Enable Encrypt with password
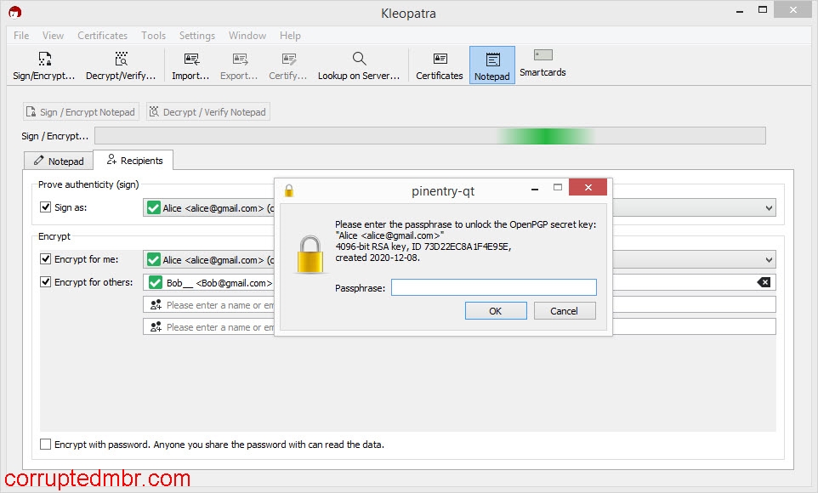Screen dimensions: 818x493 point(45,444)
